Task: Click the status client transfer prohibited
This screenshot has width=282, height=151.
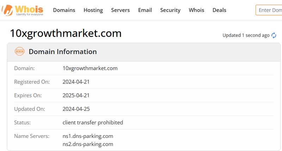Action: (93, 122)
